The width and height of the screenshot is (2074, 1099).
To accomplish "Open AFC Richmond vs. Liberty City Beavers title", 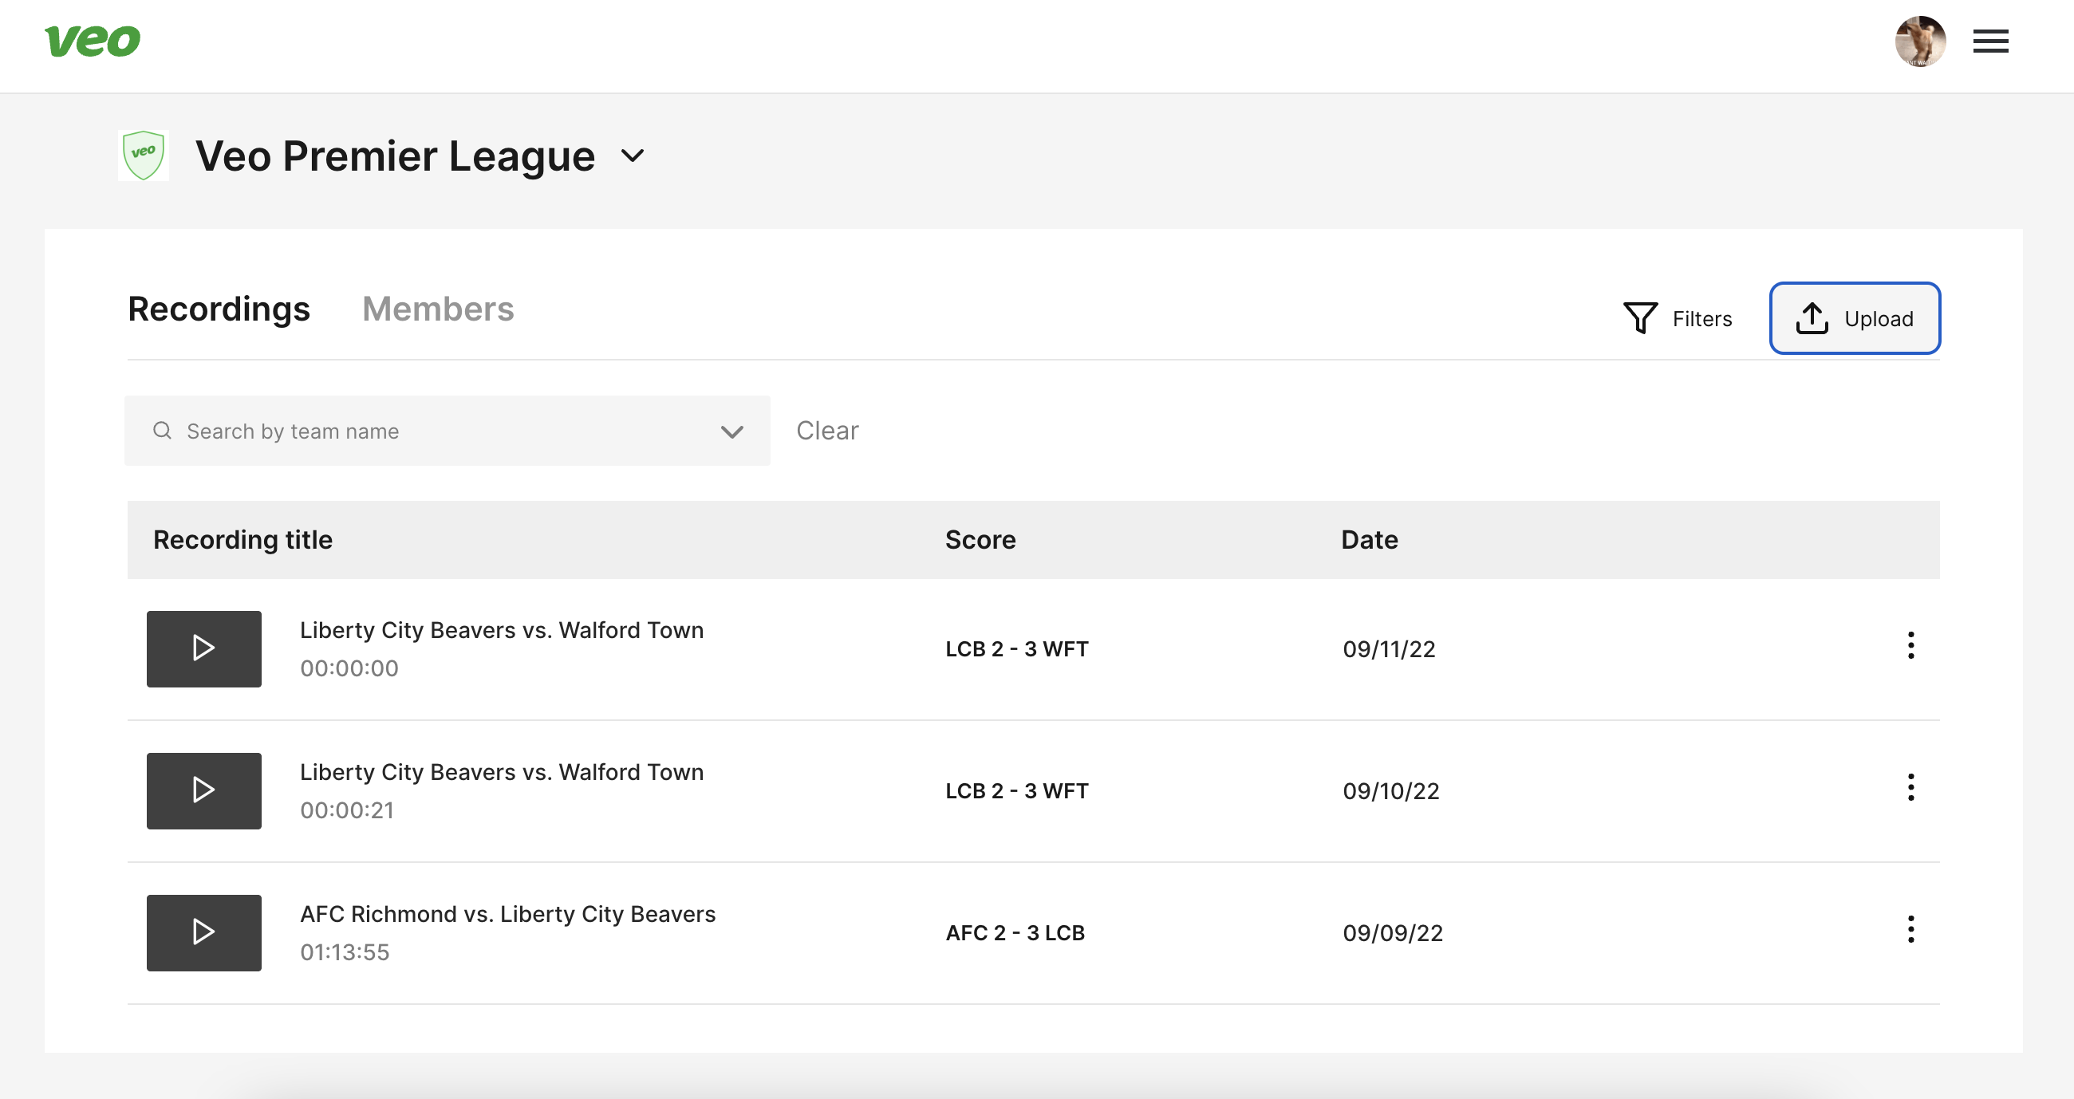I will click(508, 915).
